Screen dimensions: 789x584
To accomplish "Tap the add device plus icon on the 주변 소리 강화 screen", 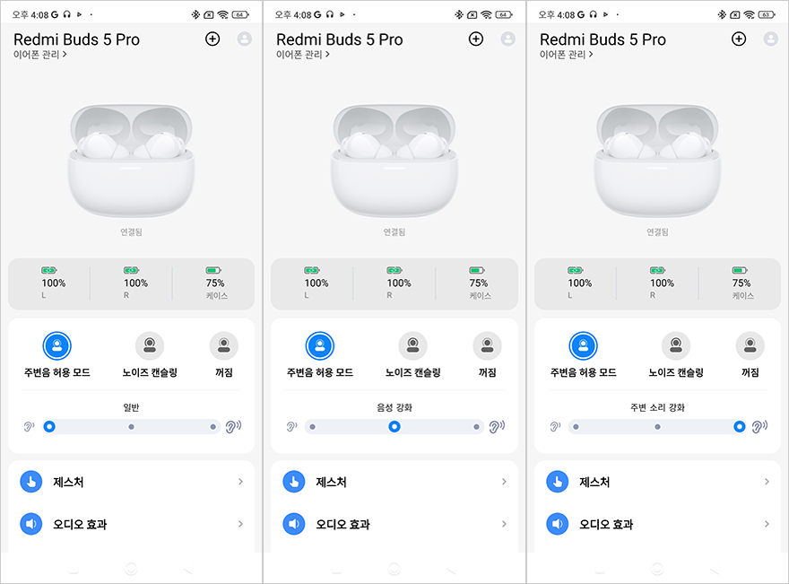I will point(739,39).
